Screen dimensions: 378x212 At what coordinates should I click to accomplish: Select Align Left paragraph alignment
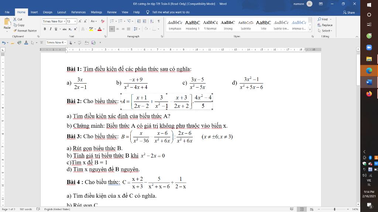[112, 29]
